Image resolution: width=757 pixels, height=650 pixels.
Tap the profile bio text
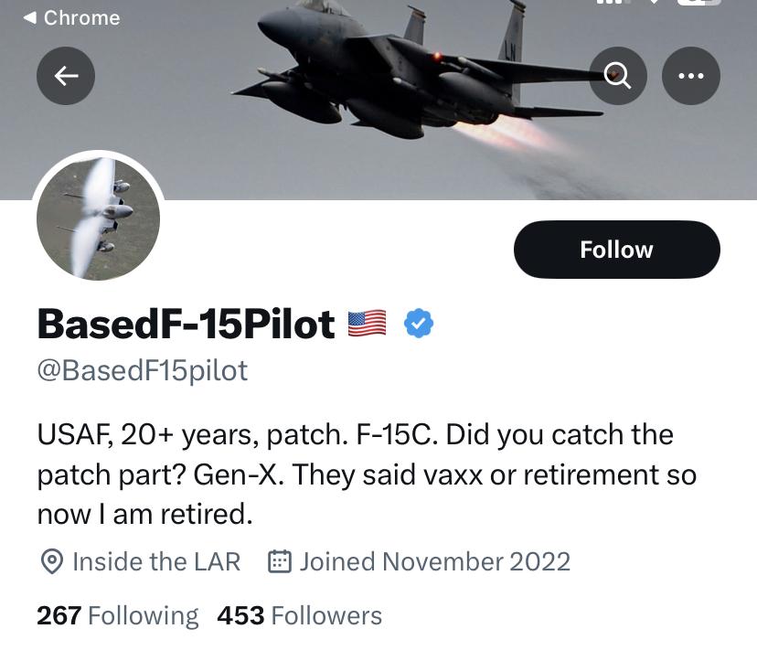[x=367, y=474]
